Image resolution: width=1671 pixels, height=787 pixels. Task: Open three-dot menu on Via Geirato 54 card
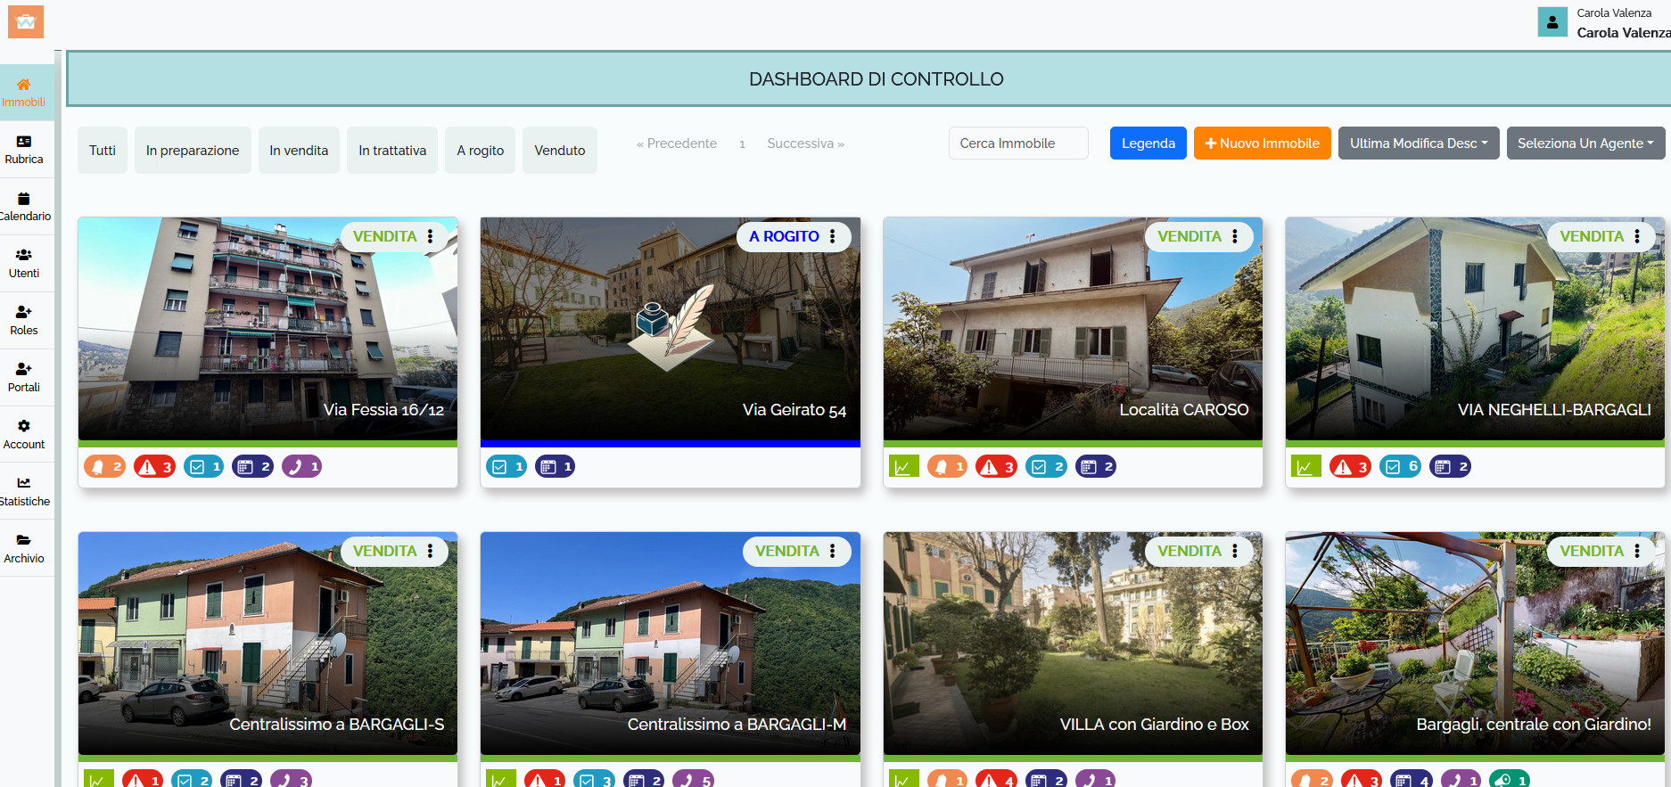[832, 236]
